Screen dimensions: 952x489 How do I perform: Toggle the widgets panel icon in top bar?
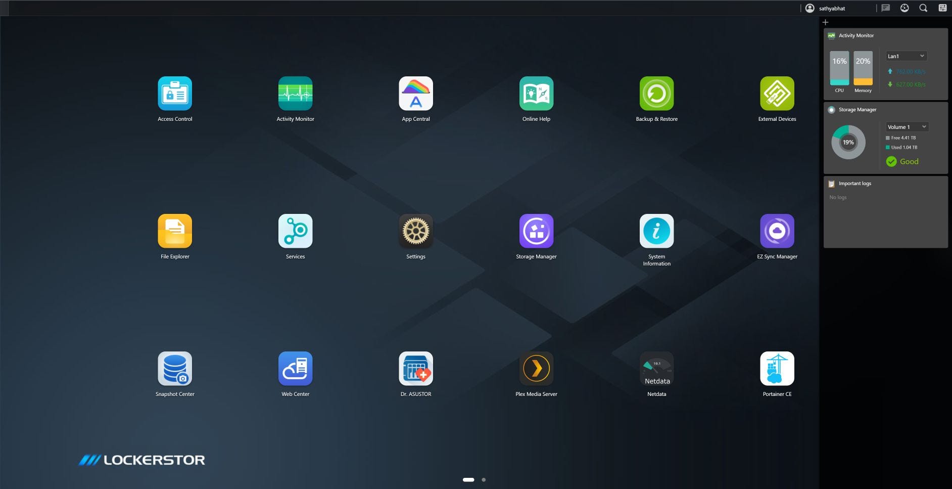point(942,8)
